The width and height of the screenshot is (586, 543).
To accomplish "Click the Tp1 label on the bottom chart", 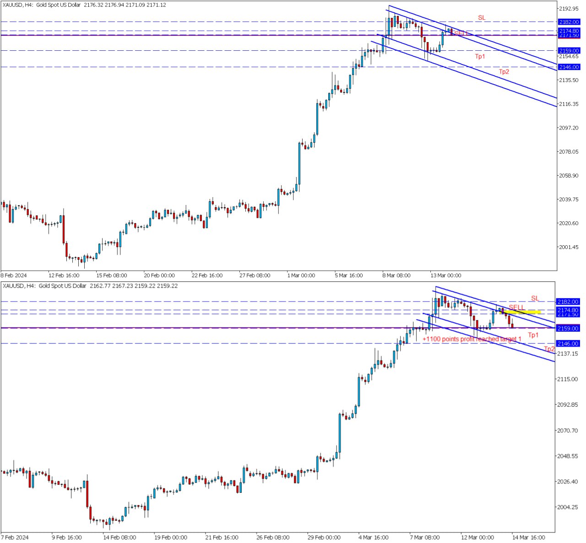I will tap(533, 335).
